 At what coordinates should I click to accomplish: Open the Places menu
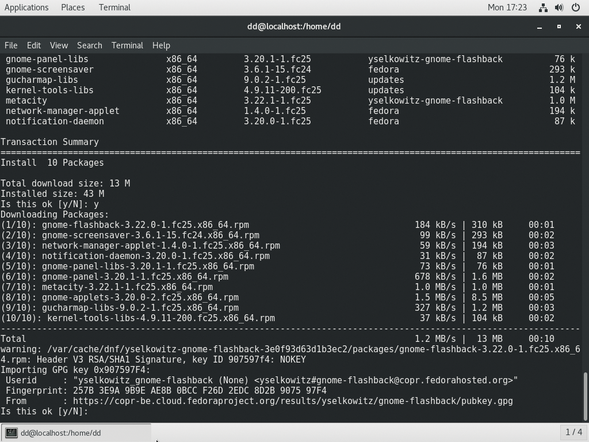pos(73,7)
